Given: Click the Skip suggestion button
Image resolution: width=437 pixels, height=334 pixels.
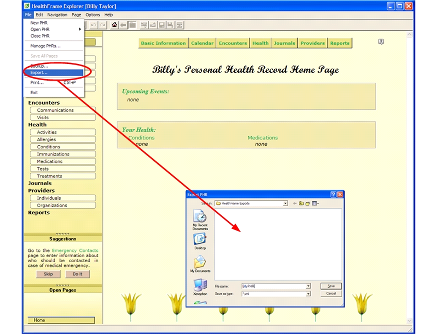Looking at the screenshot, I should tap(48, 274).
